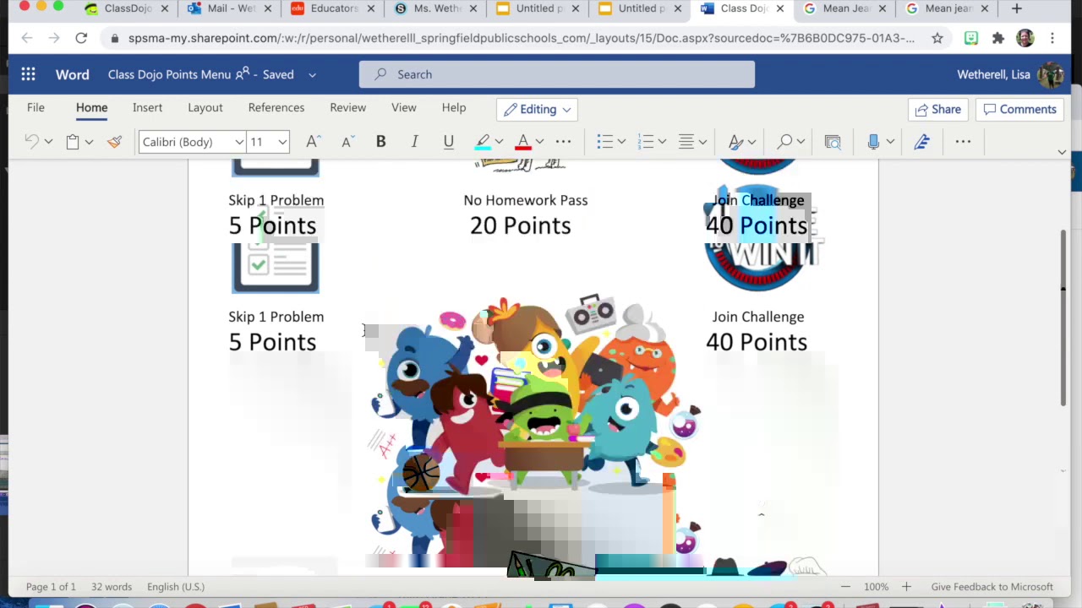This screenshot has width=1082, height=608.
Task: Click the Paste clipboard icon
Action: tap(73, 142)
